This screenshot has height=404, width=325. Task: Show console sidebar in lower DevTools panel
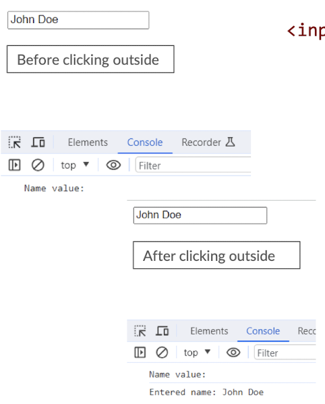pos(140,352)
